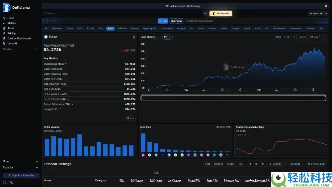Download chart data as .csv

303,37
